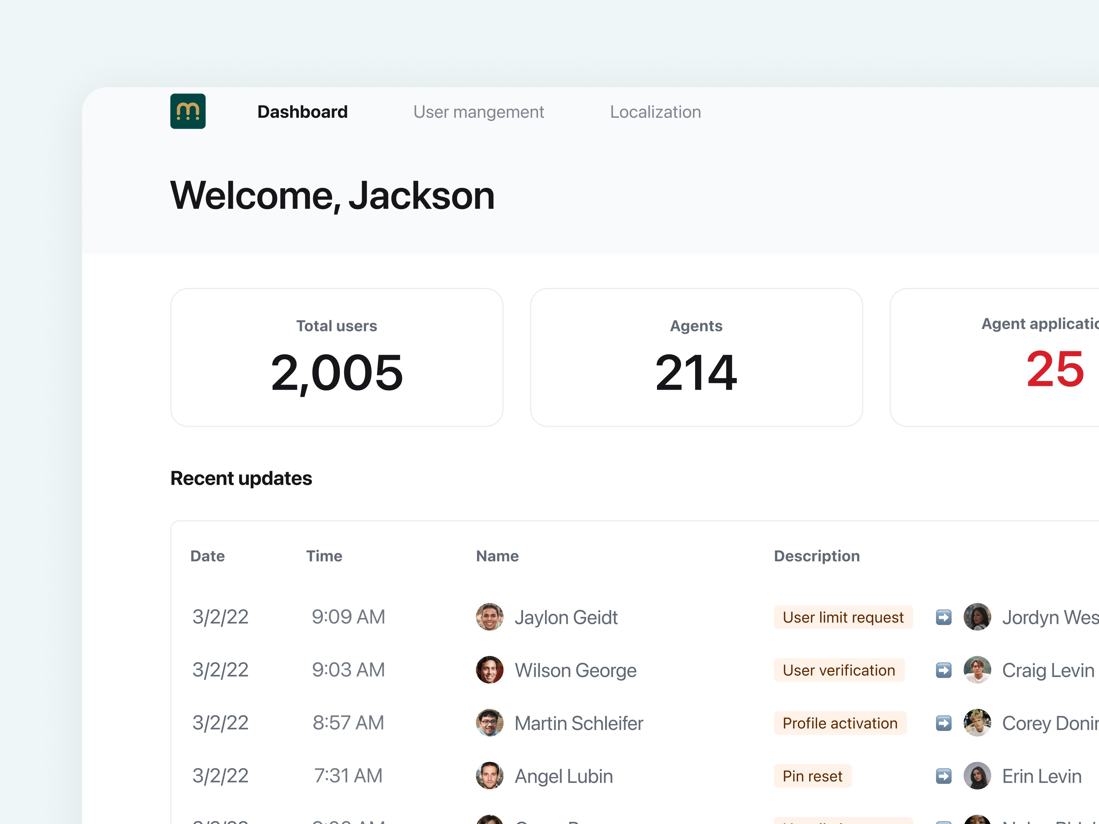
Task: Click the green M logo icon
Action: pos(188,111)
